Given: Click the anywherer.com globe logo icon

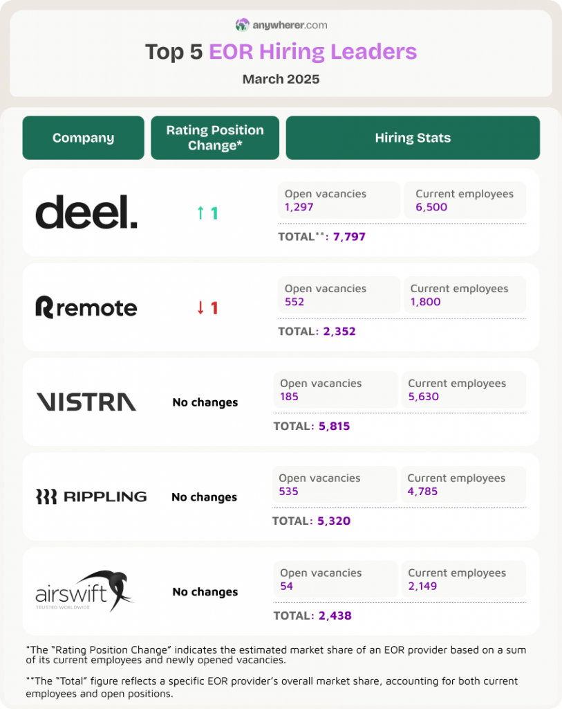Looking at the screenshot, I should [x=242, y=25].
